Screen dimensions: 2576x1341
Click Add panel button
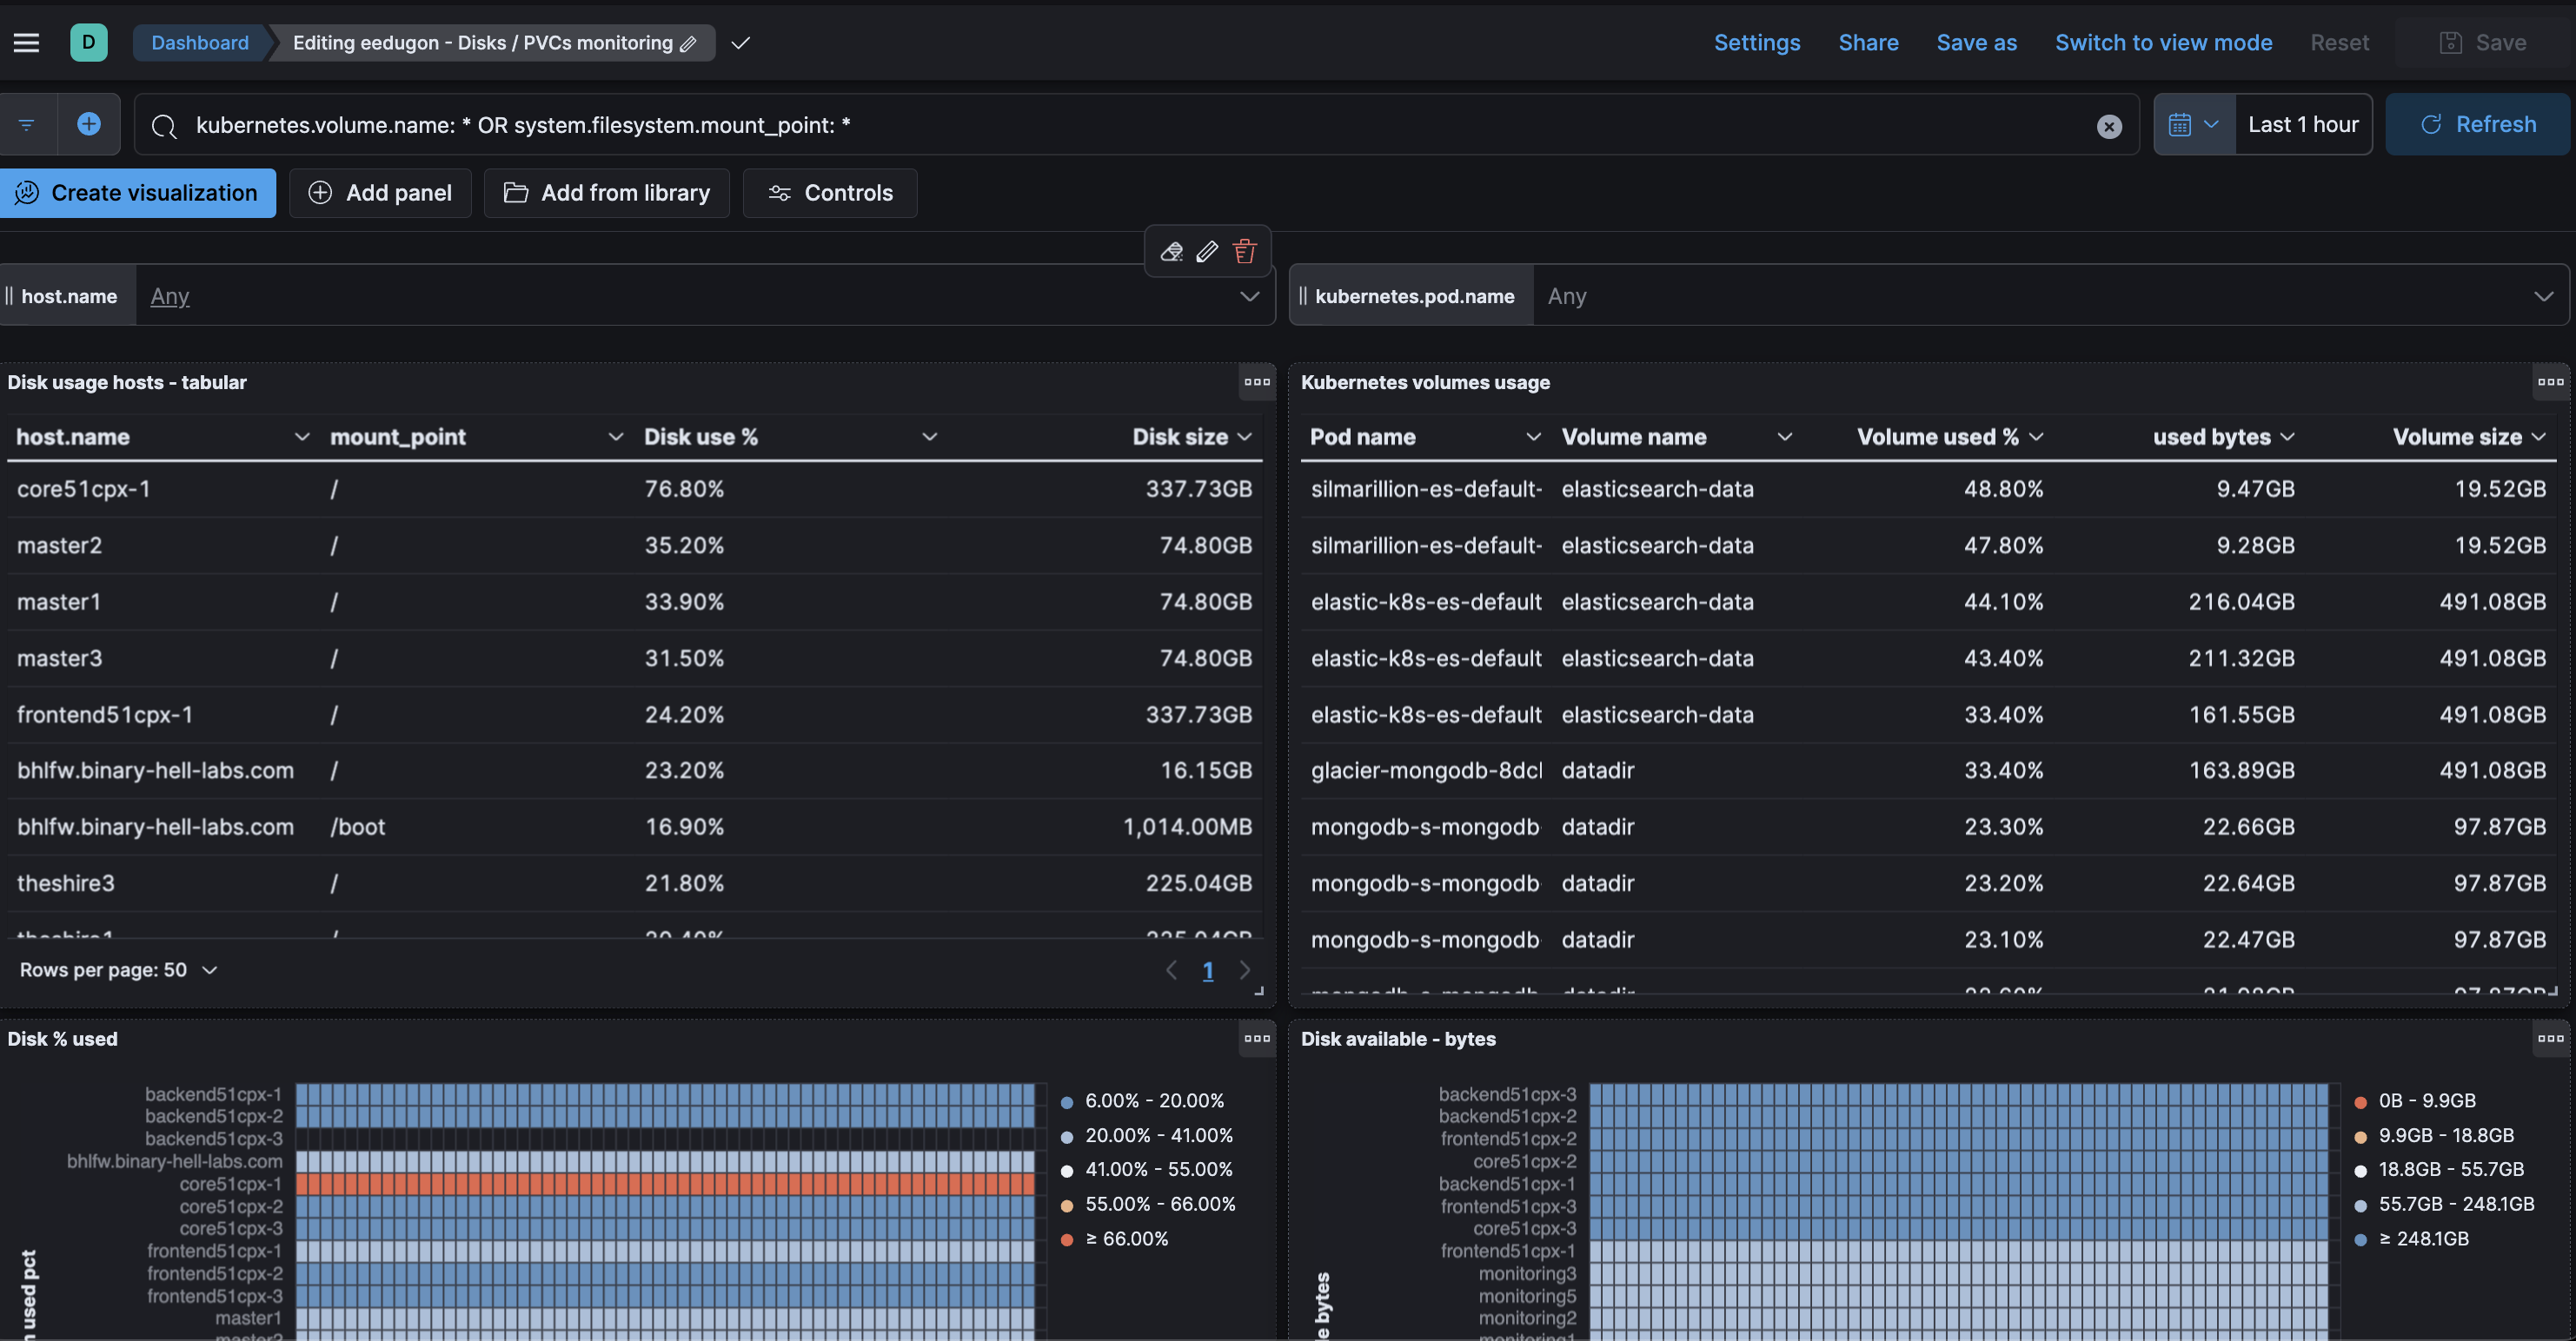(380, 193)
